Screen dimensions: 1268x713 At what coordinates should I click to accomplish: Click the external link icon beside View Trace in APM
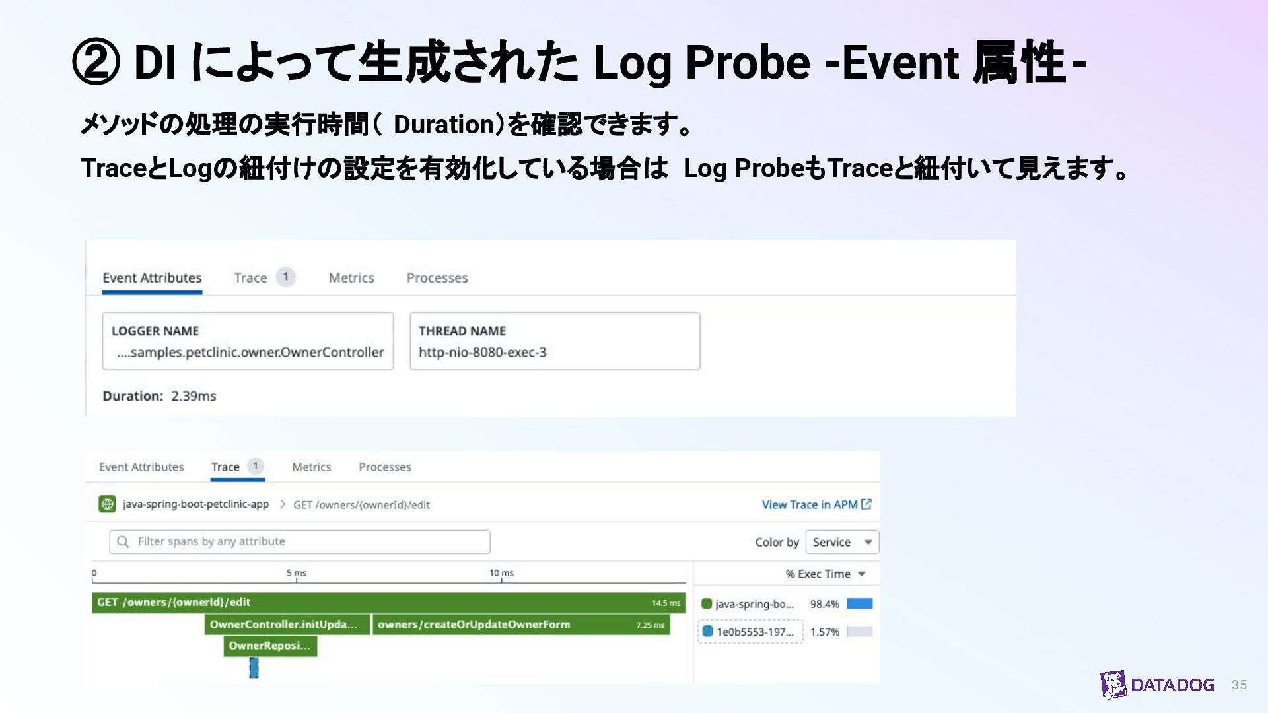point(866,504)
